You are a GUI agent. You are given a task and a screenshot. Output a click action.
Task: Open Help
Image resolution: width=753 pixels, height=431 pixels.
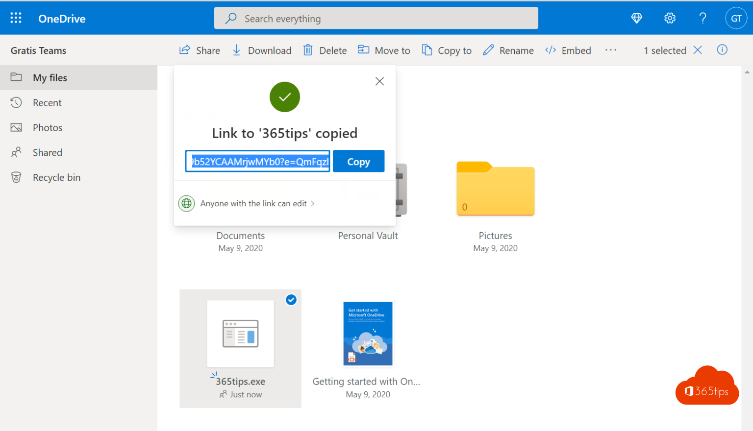point(703,18)
